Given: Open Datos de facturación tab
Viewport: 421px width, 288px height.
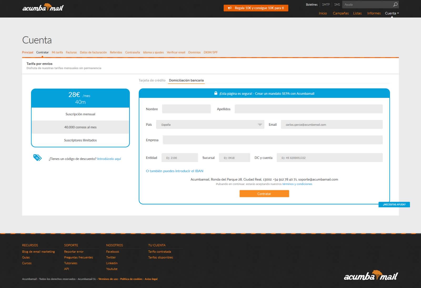Looking at the screenshot, I should point(93,52).
